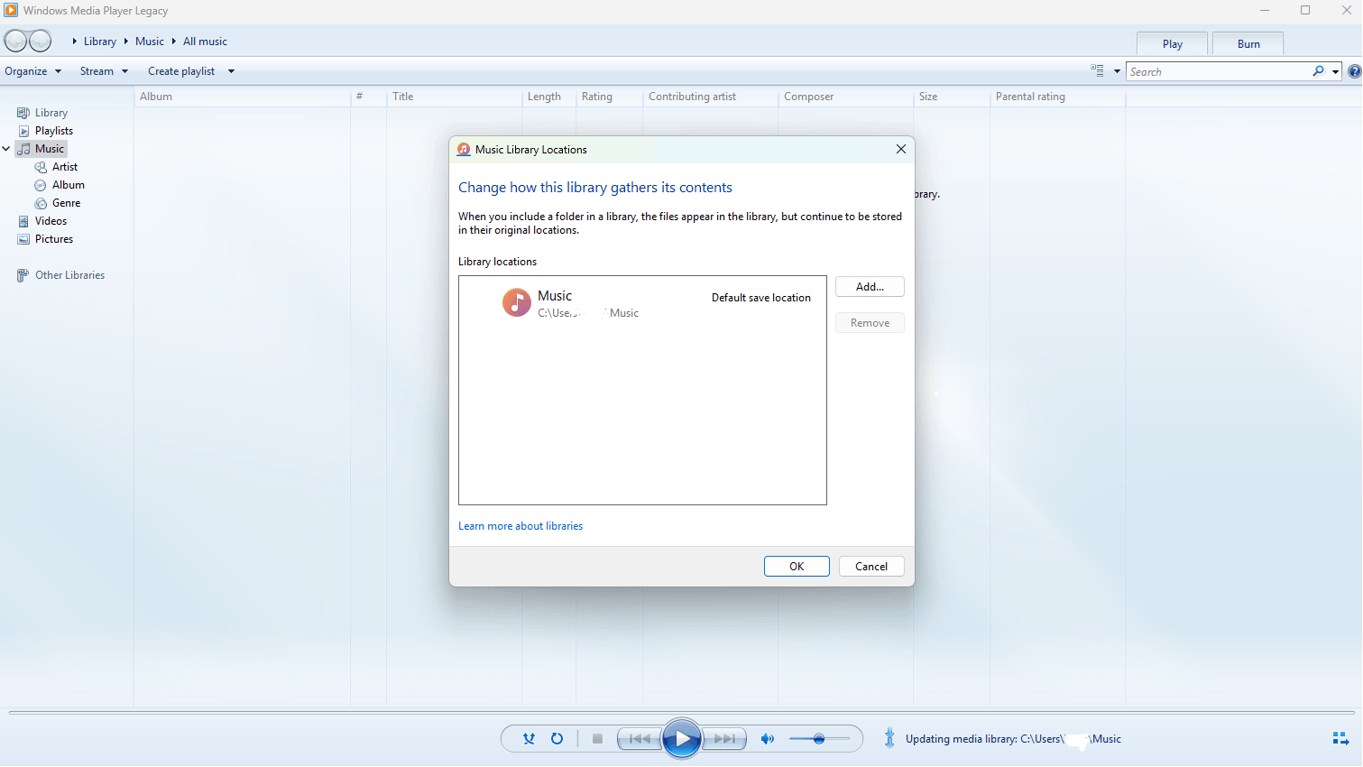Click Library in the breadcrumb
Image resolution: width=1363 pixels, height=767 pixels.
[100, 42]
